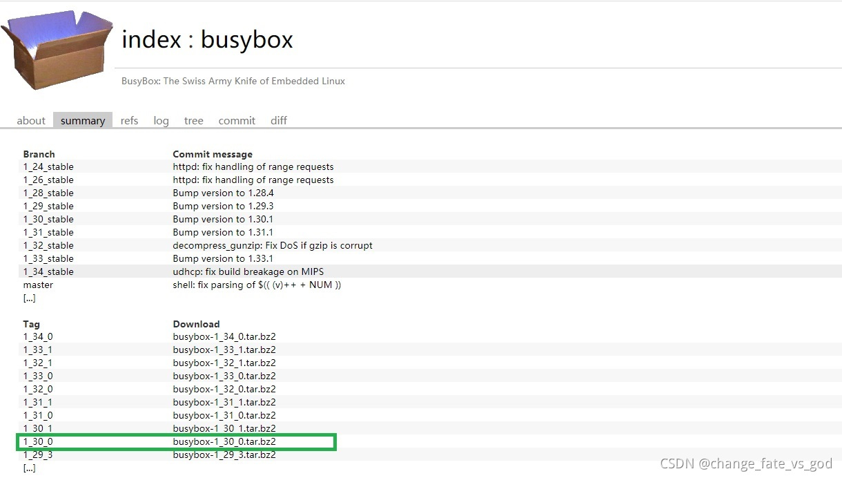Open tag 1_31_1
The width and height of the screenshot is (842, 478).
pos(38,402)
